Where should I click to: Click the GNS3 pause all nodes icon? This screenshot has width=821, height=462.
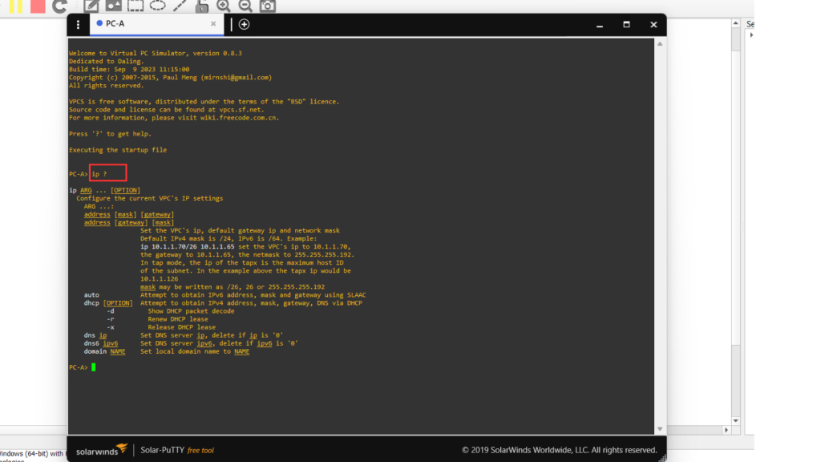click(x=15, y=5)
